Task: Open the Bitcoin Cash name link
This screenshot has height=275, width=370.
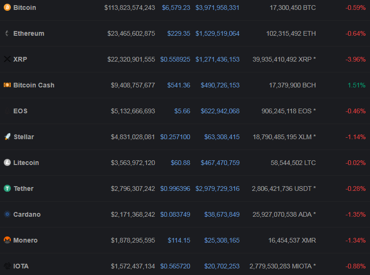Action: 34,85
